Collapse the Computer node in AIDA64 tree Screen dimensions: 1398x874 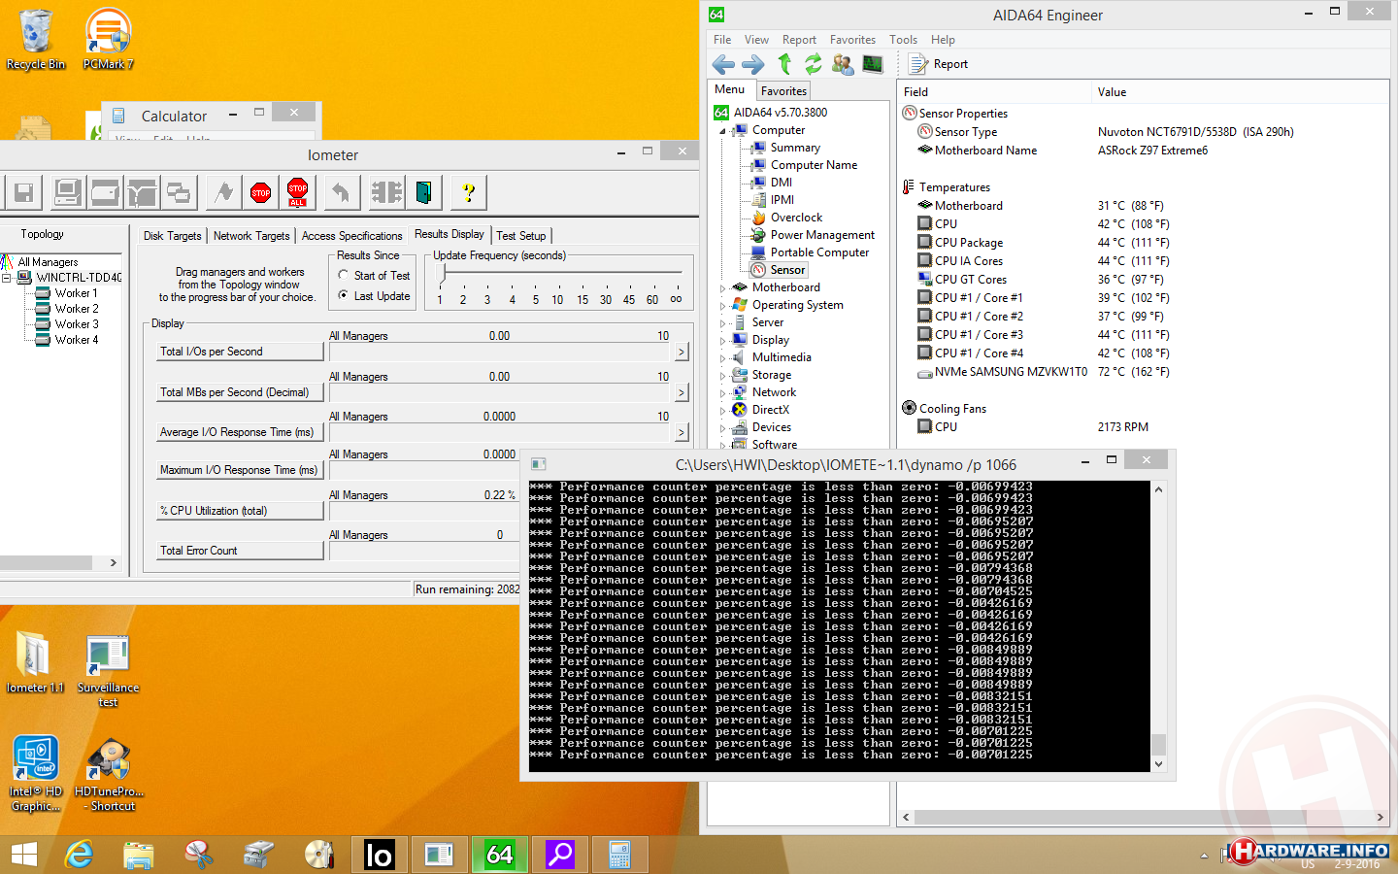coord(722,131)
